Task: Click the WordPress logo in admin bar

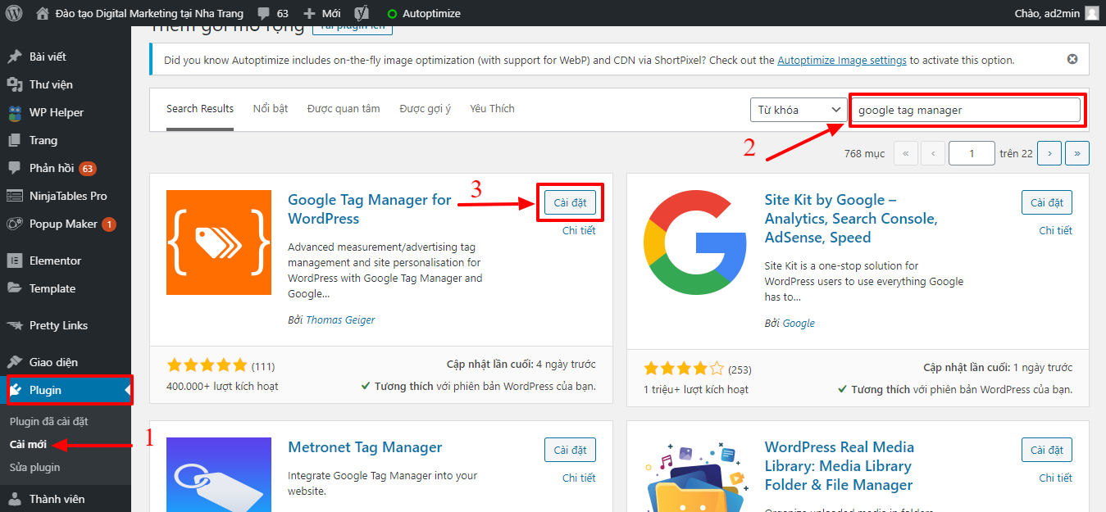Action: point(15,13)
